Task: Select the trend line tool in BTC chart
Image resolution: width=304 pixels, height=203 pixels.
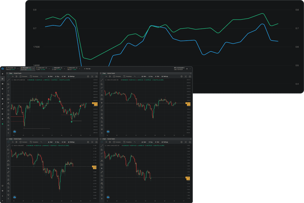Action: [x=8, y=80]
